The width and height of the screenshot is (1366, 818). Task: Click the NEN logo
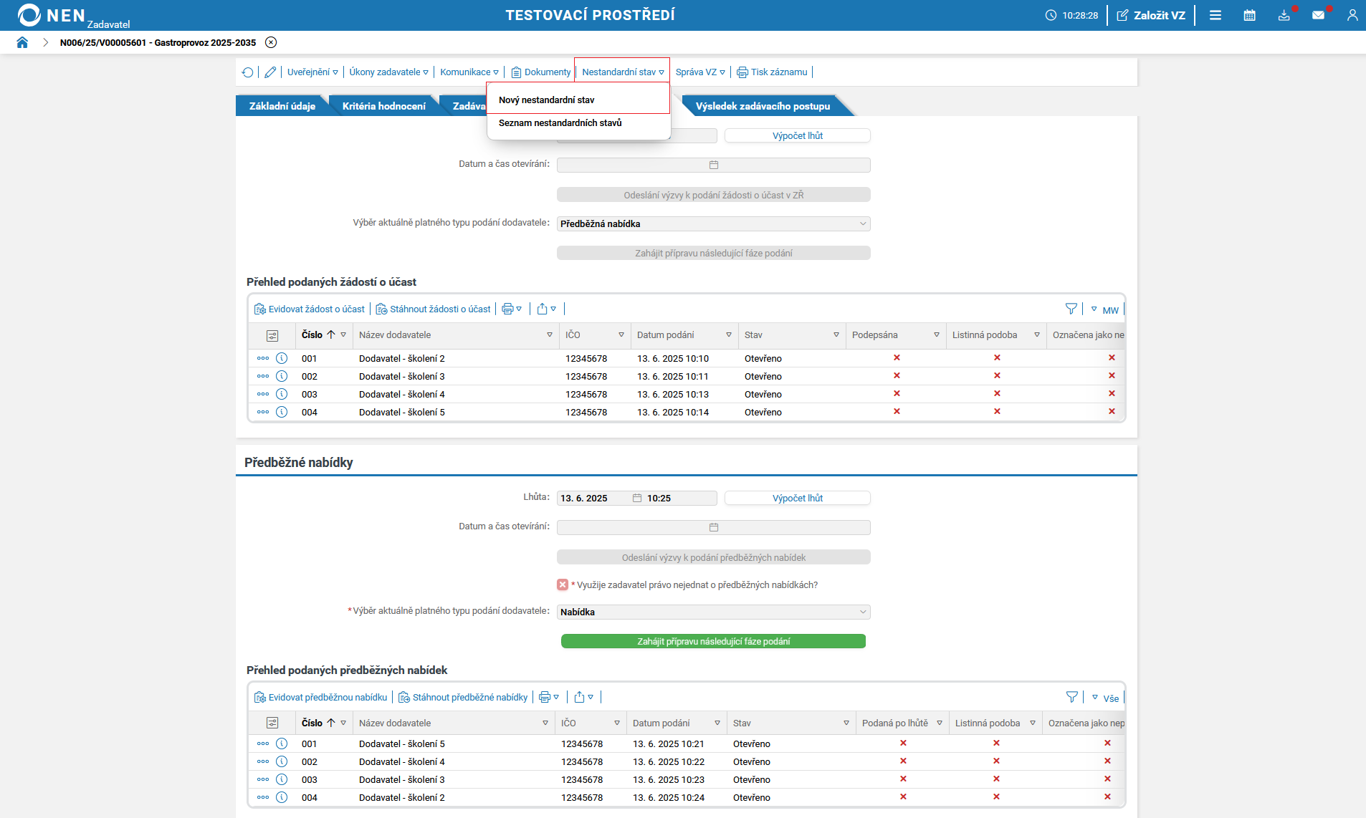pos(52,15)
